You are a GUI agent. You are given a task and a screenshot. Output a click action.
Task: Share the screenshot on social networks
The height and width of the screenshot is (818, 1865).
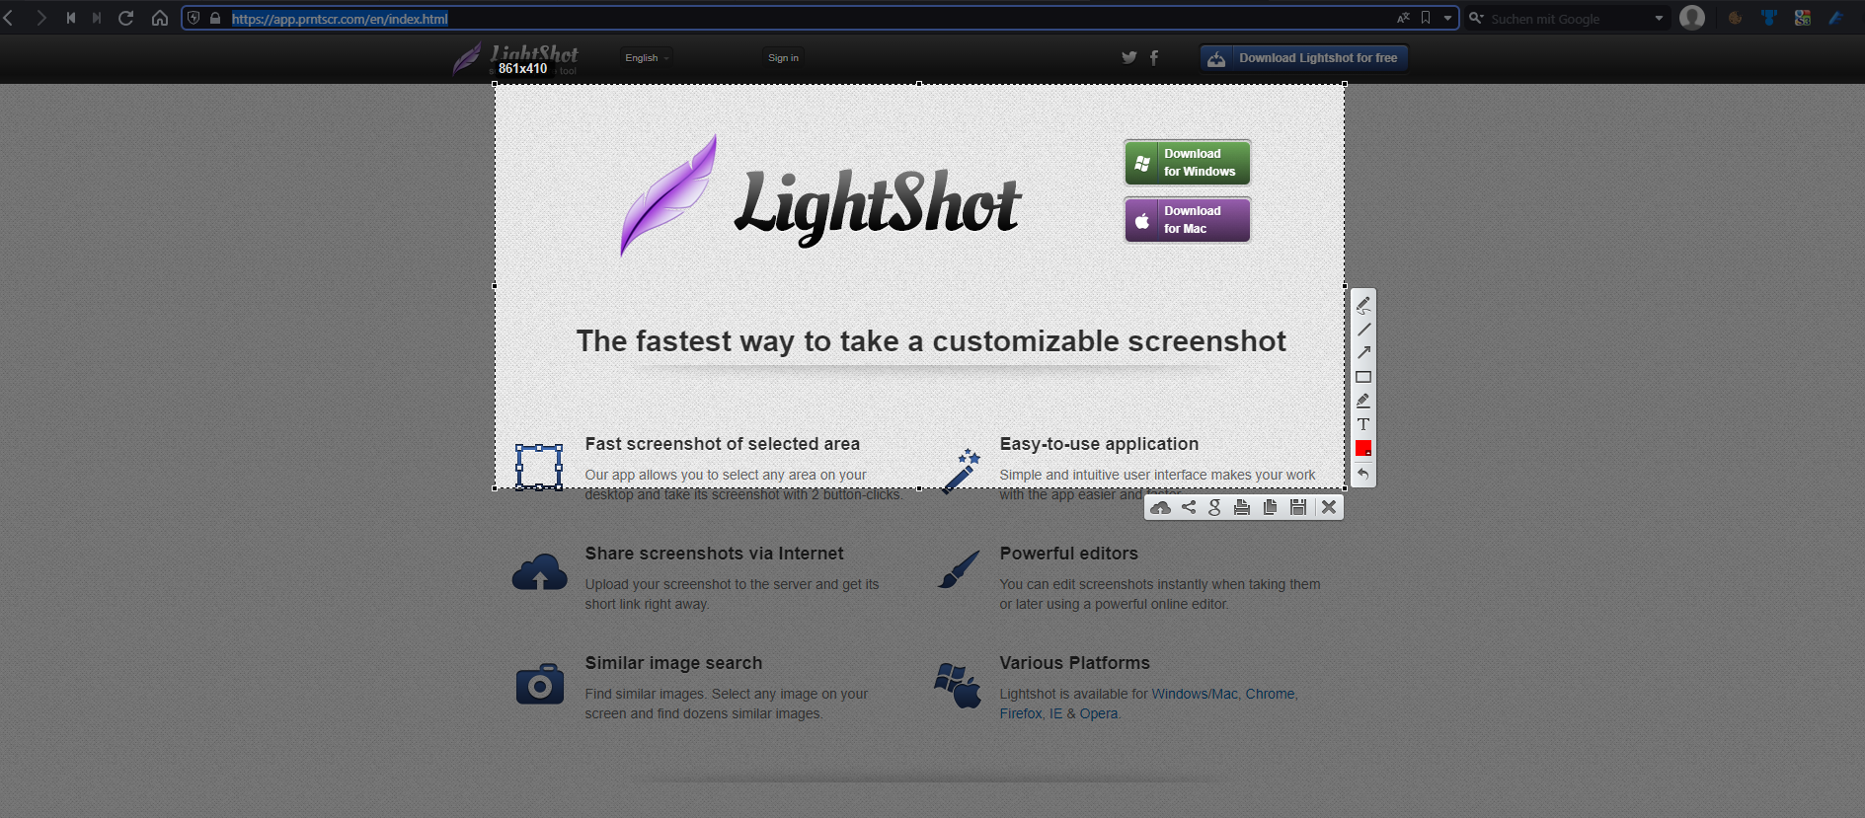[x=1189, y=507]
